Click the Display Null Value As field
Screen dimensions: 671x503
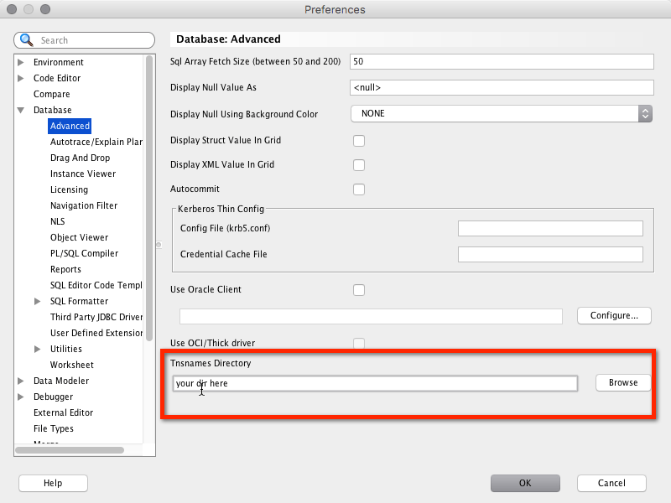[x=502, y=88]
